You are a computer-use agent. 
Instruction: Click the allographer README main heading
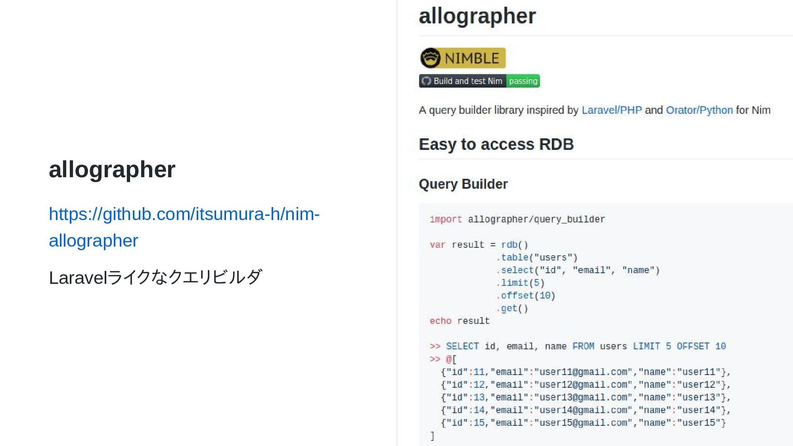click(x=477, y=17)
